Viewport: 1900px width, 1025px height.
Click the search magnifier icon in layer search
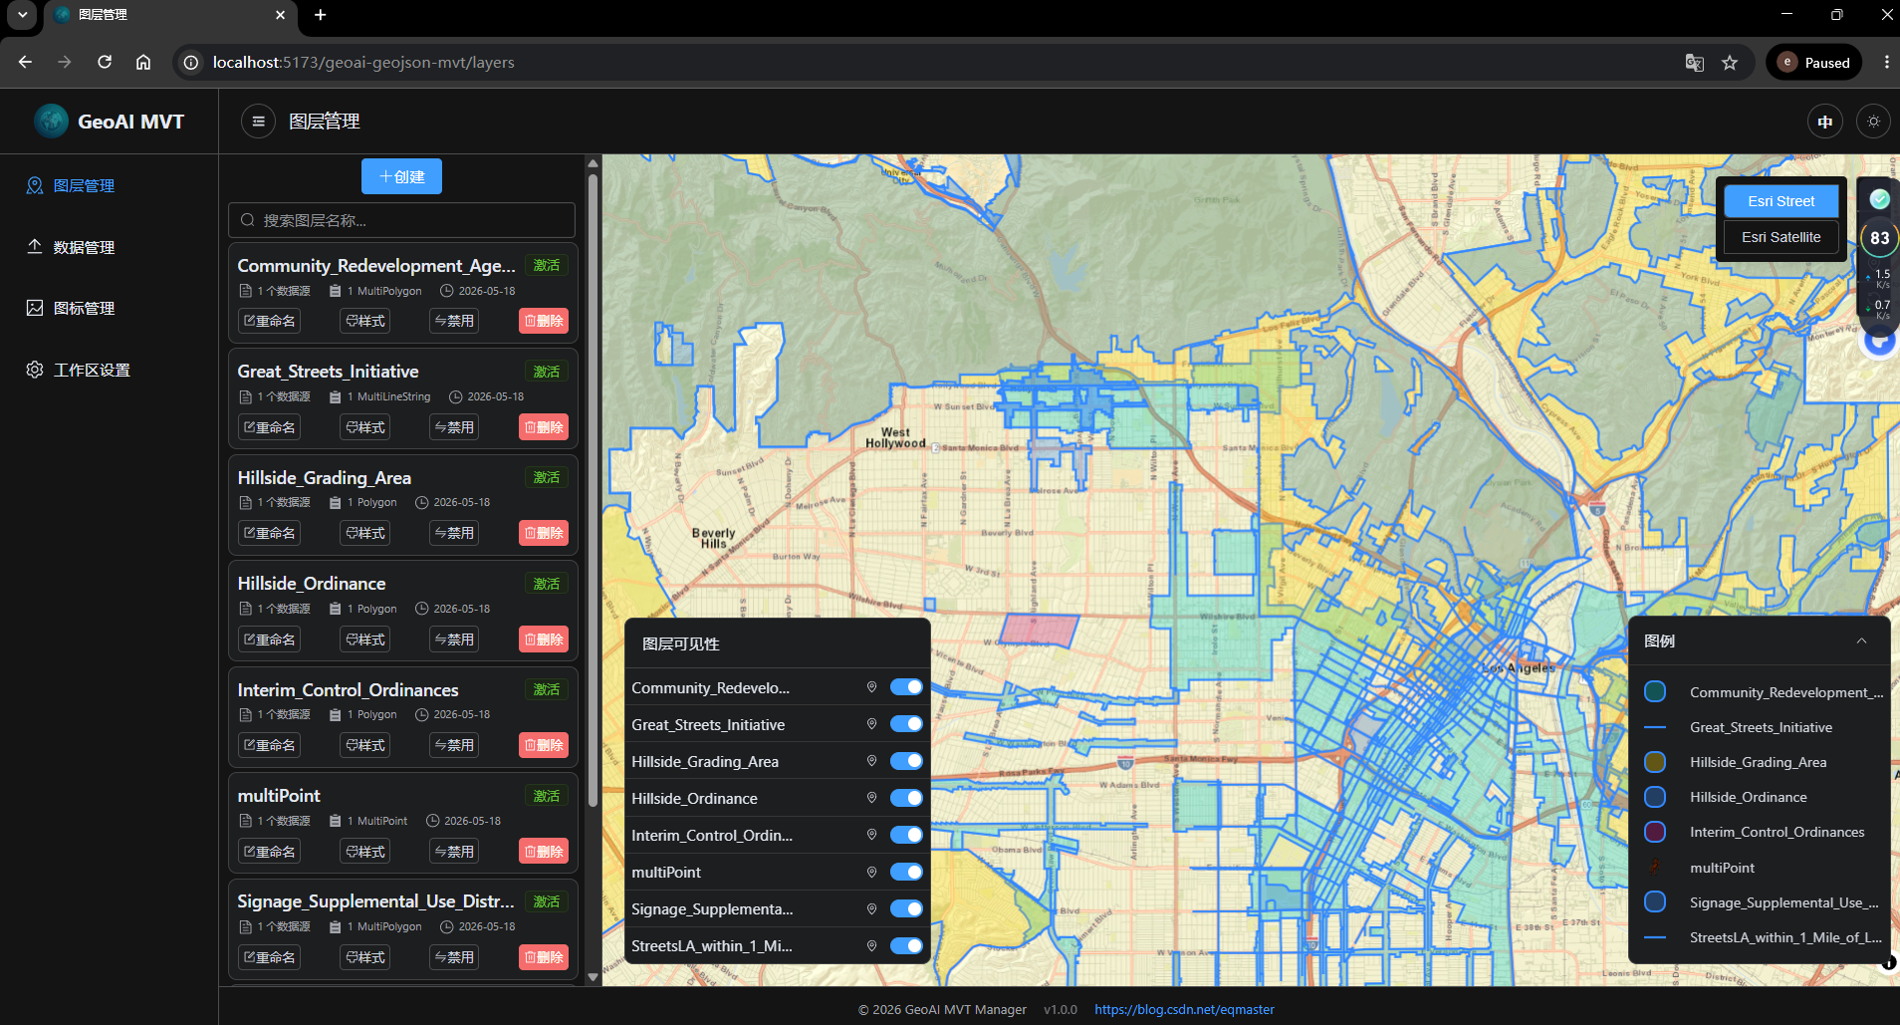248,220
